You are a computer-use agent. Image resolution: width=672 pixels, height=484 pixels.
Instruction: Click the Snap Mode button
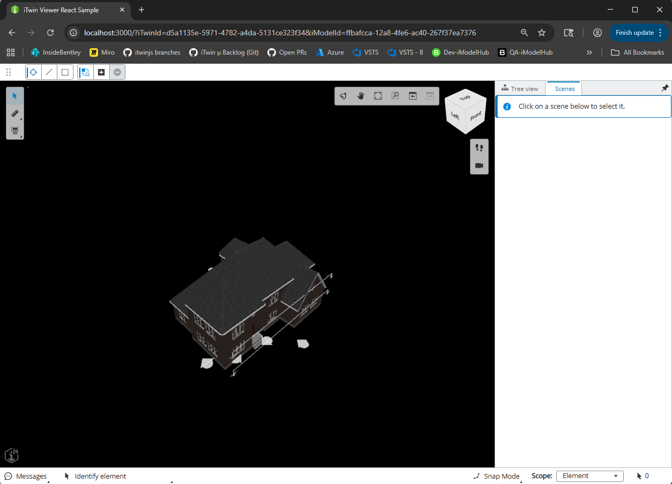pyautogui.click(x=496, y=476)
